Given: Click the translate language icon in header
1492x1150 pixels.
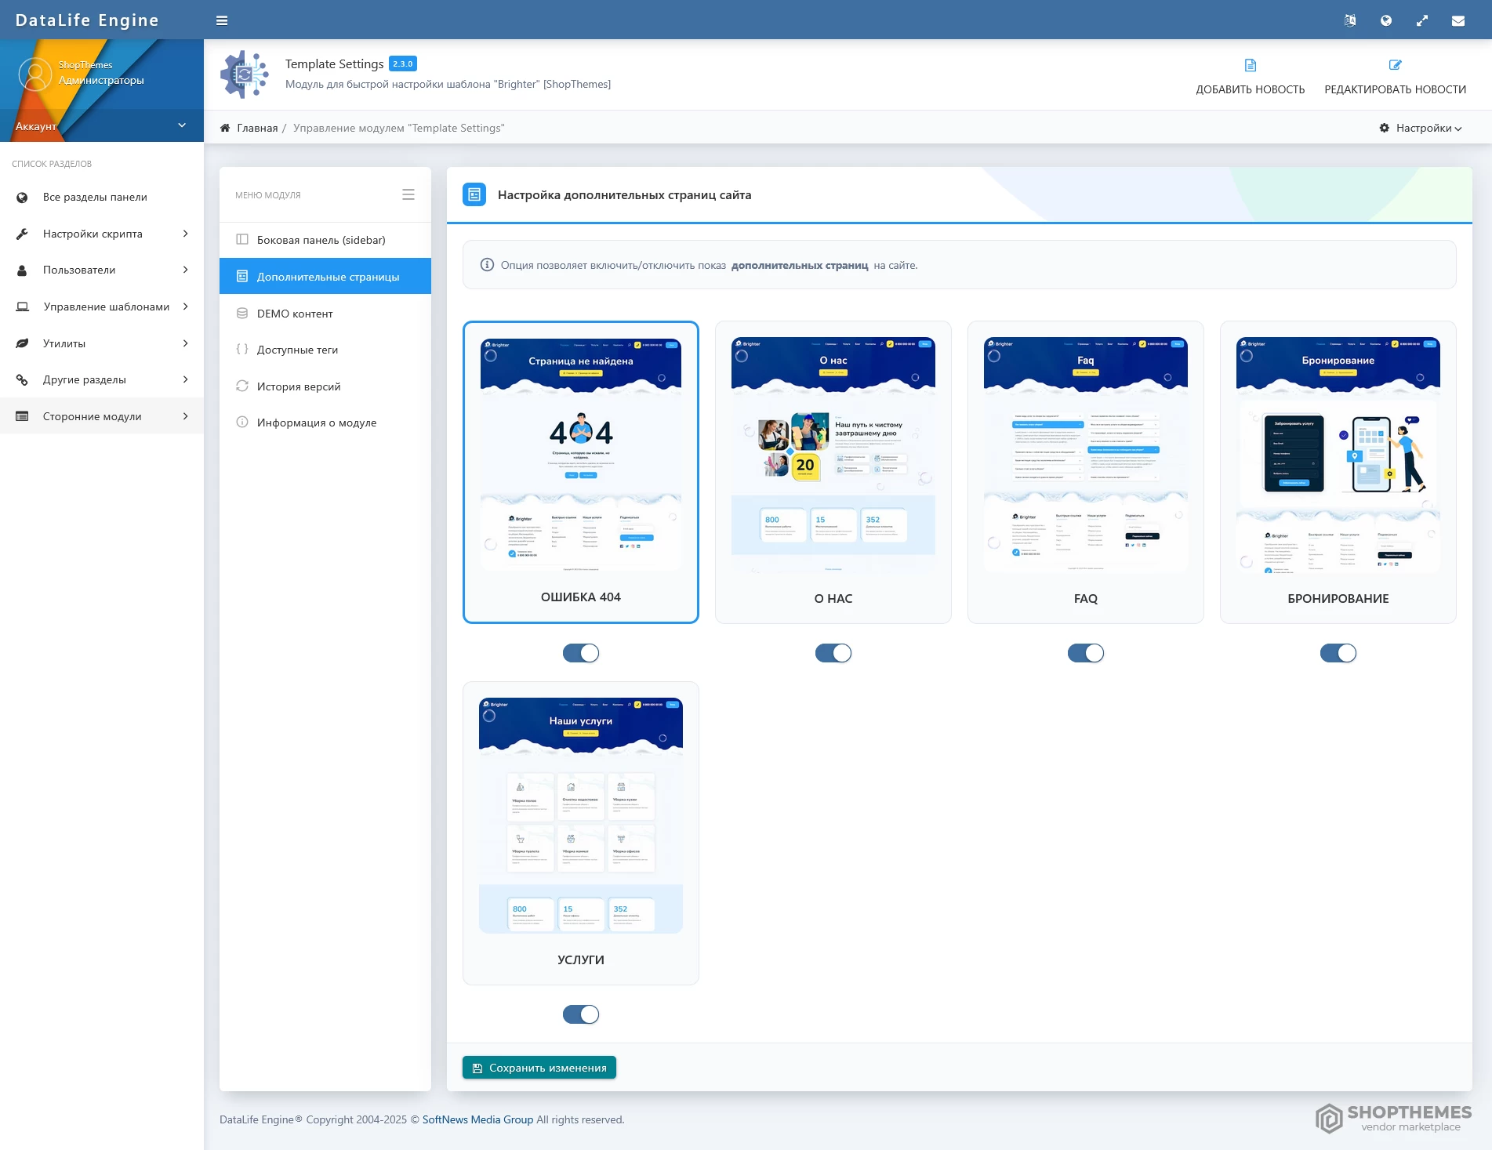Looking at the screenshot, I should 1349,21.
